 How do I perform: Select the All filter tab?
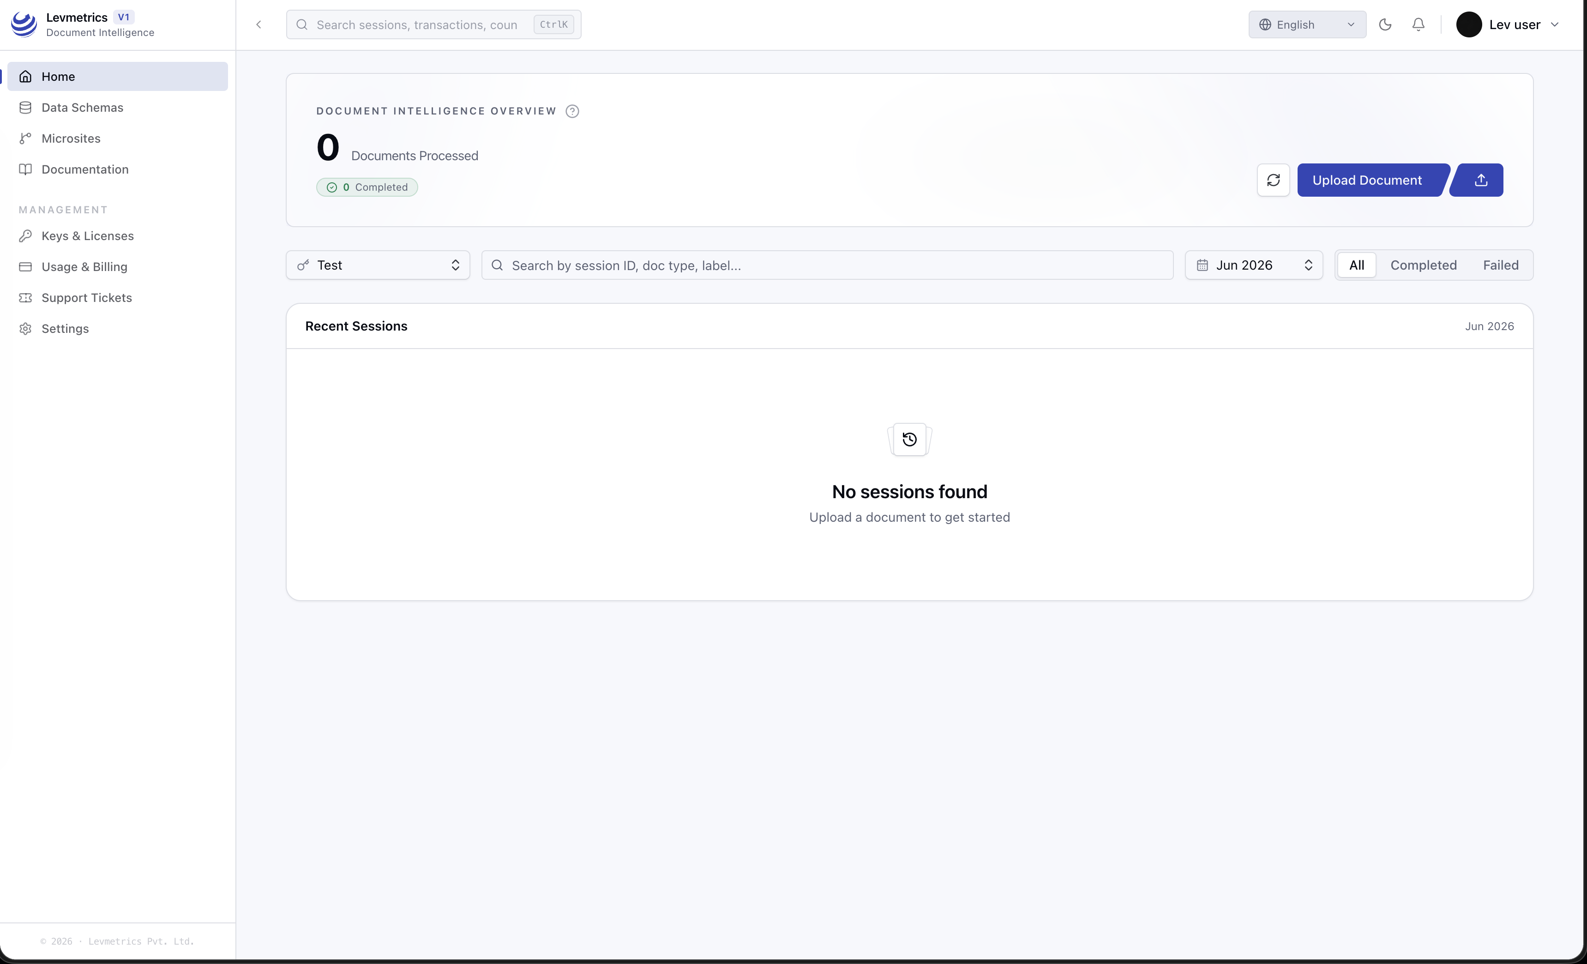click(1356, 265)
